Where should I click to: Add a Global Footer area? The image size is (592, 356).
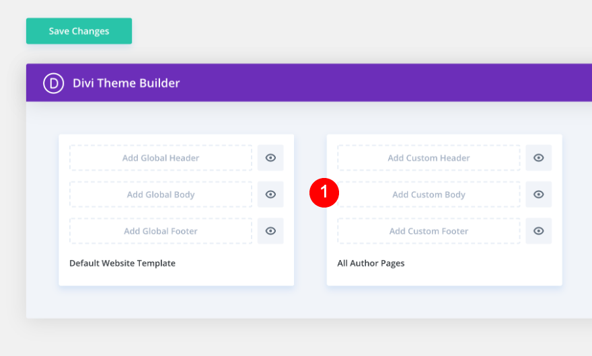(x=161, y=231)
